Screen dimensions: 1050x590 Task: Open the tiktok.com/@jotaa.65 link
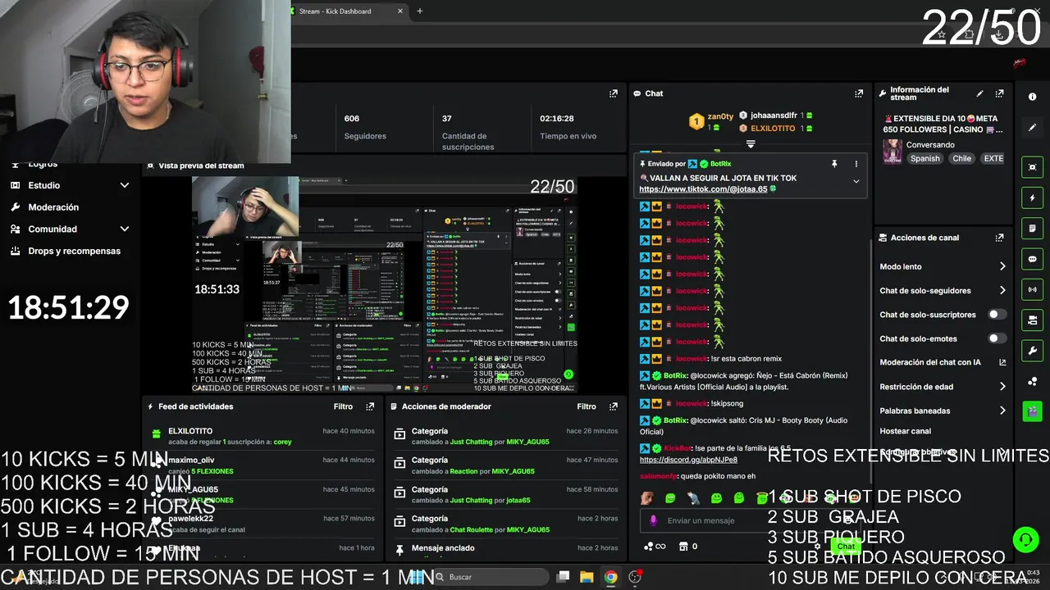pos(703,189)
